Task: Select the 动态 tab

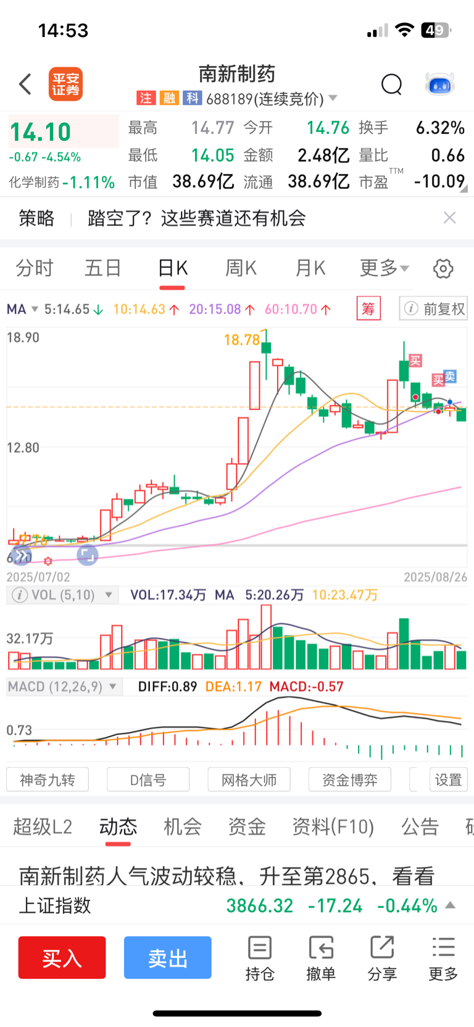Action: click(x=118, y=826)
